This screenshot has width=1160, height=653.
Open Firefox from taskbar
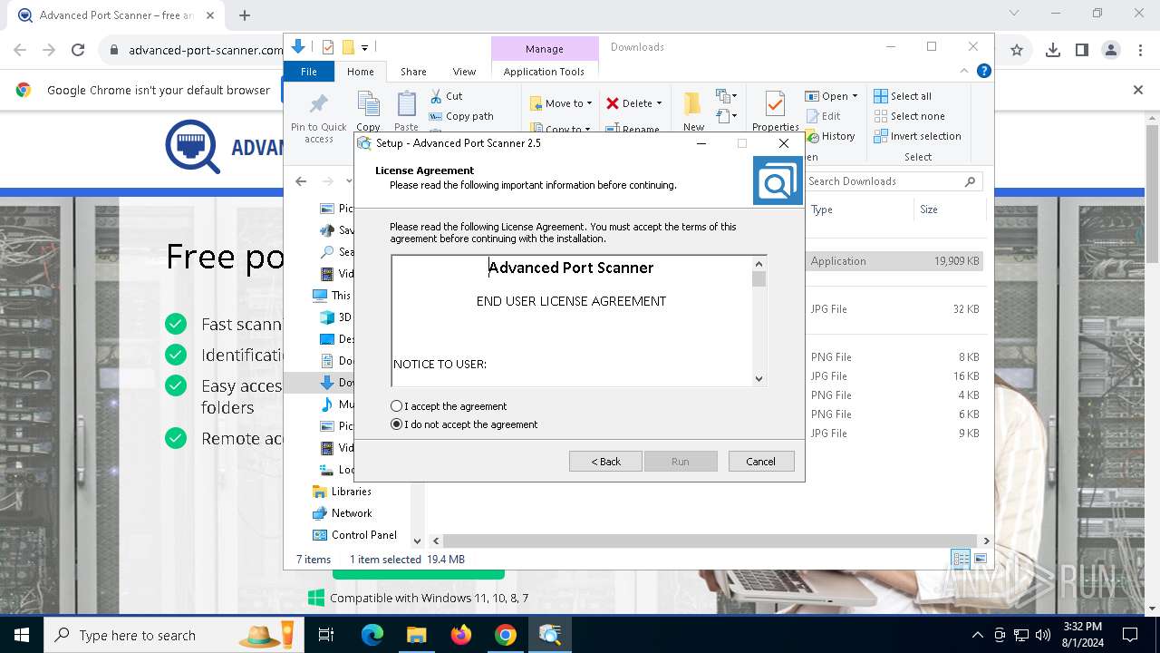(461, 635)
